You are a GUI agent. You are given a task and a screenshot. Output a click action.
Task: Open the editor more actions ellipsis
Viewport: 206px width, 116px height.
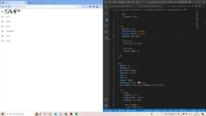pyautogui.click(x=203, y=6)
